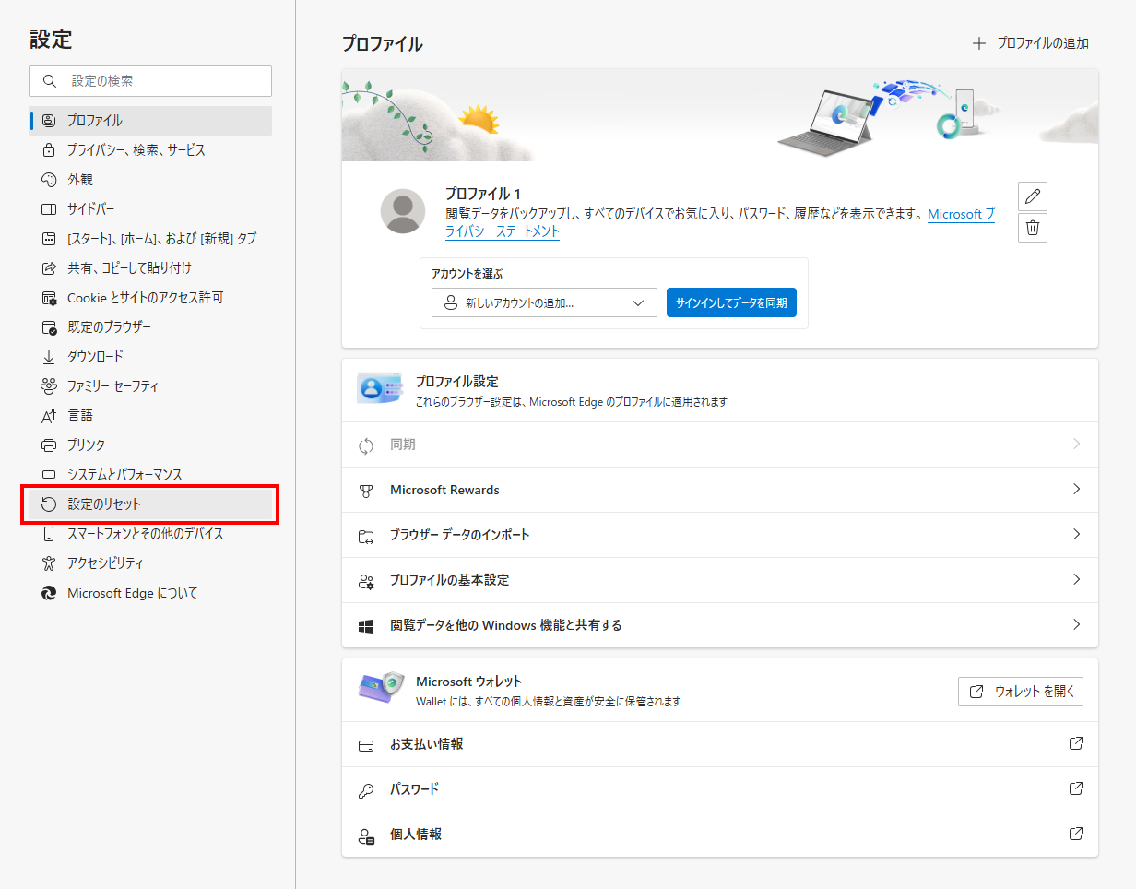Click 閲覧データを他の Windows 機能と共有する text
Viewport: 1136px width, 889px height.
[506, 625]
